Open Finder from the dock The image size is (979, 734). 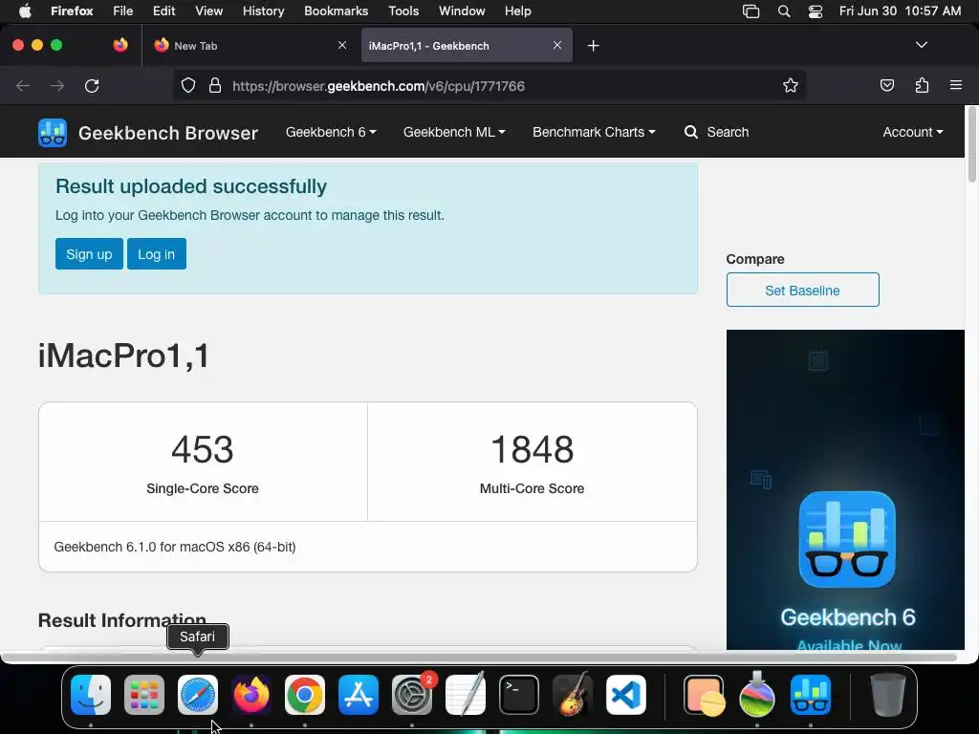pos(91,695)
